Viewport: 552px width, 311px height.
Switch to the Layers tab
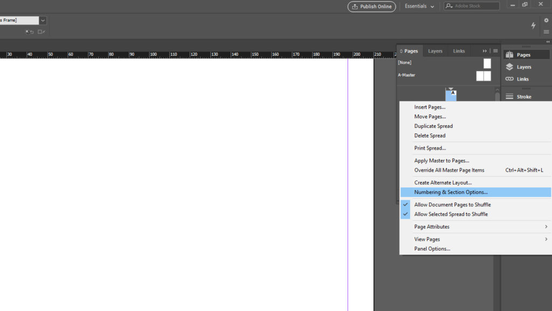pos(435,51)
